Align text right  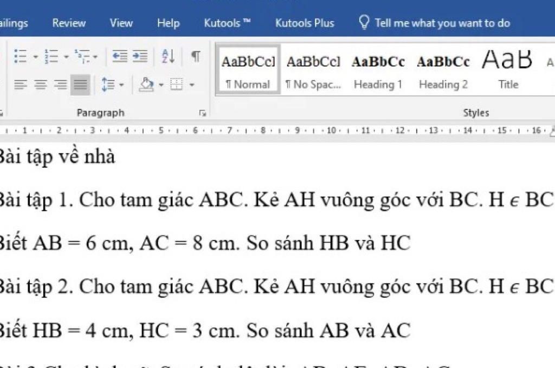(x=61, y=85)
